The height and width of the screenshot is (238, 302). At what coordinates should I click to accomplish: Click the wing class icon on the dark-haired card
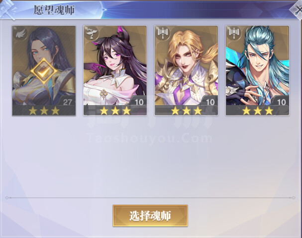pyautogui.click(x=20, y=34)
